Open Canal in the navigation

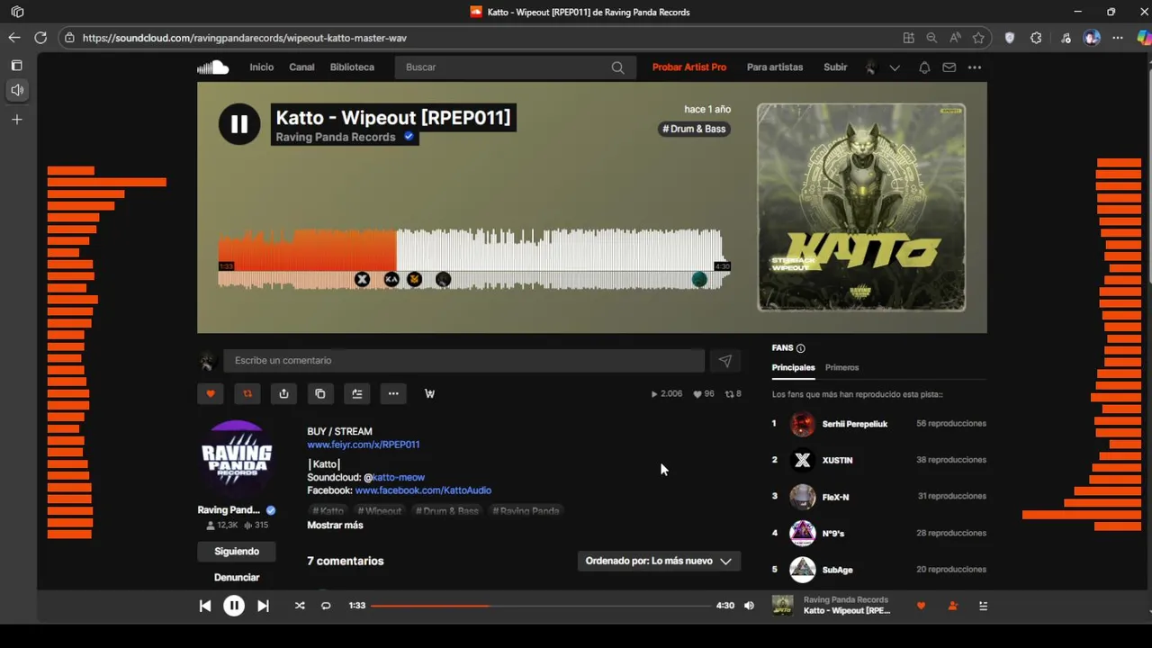301,67
